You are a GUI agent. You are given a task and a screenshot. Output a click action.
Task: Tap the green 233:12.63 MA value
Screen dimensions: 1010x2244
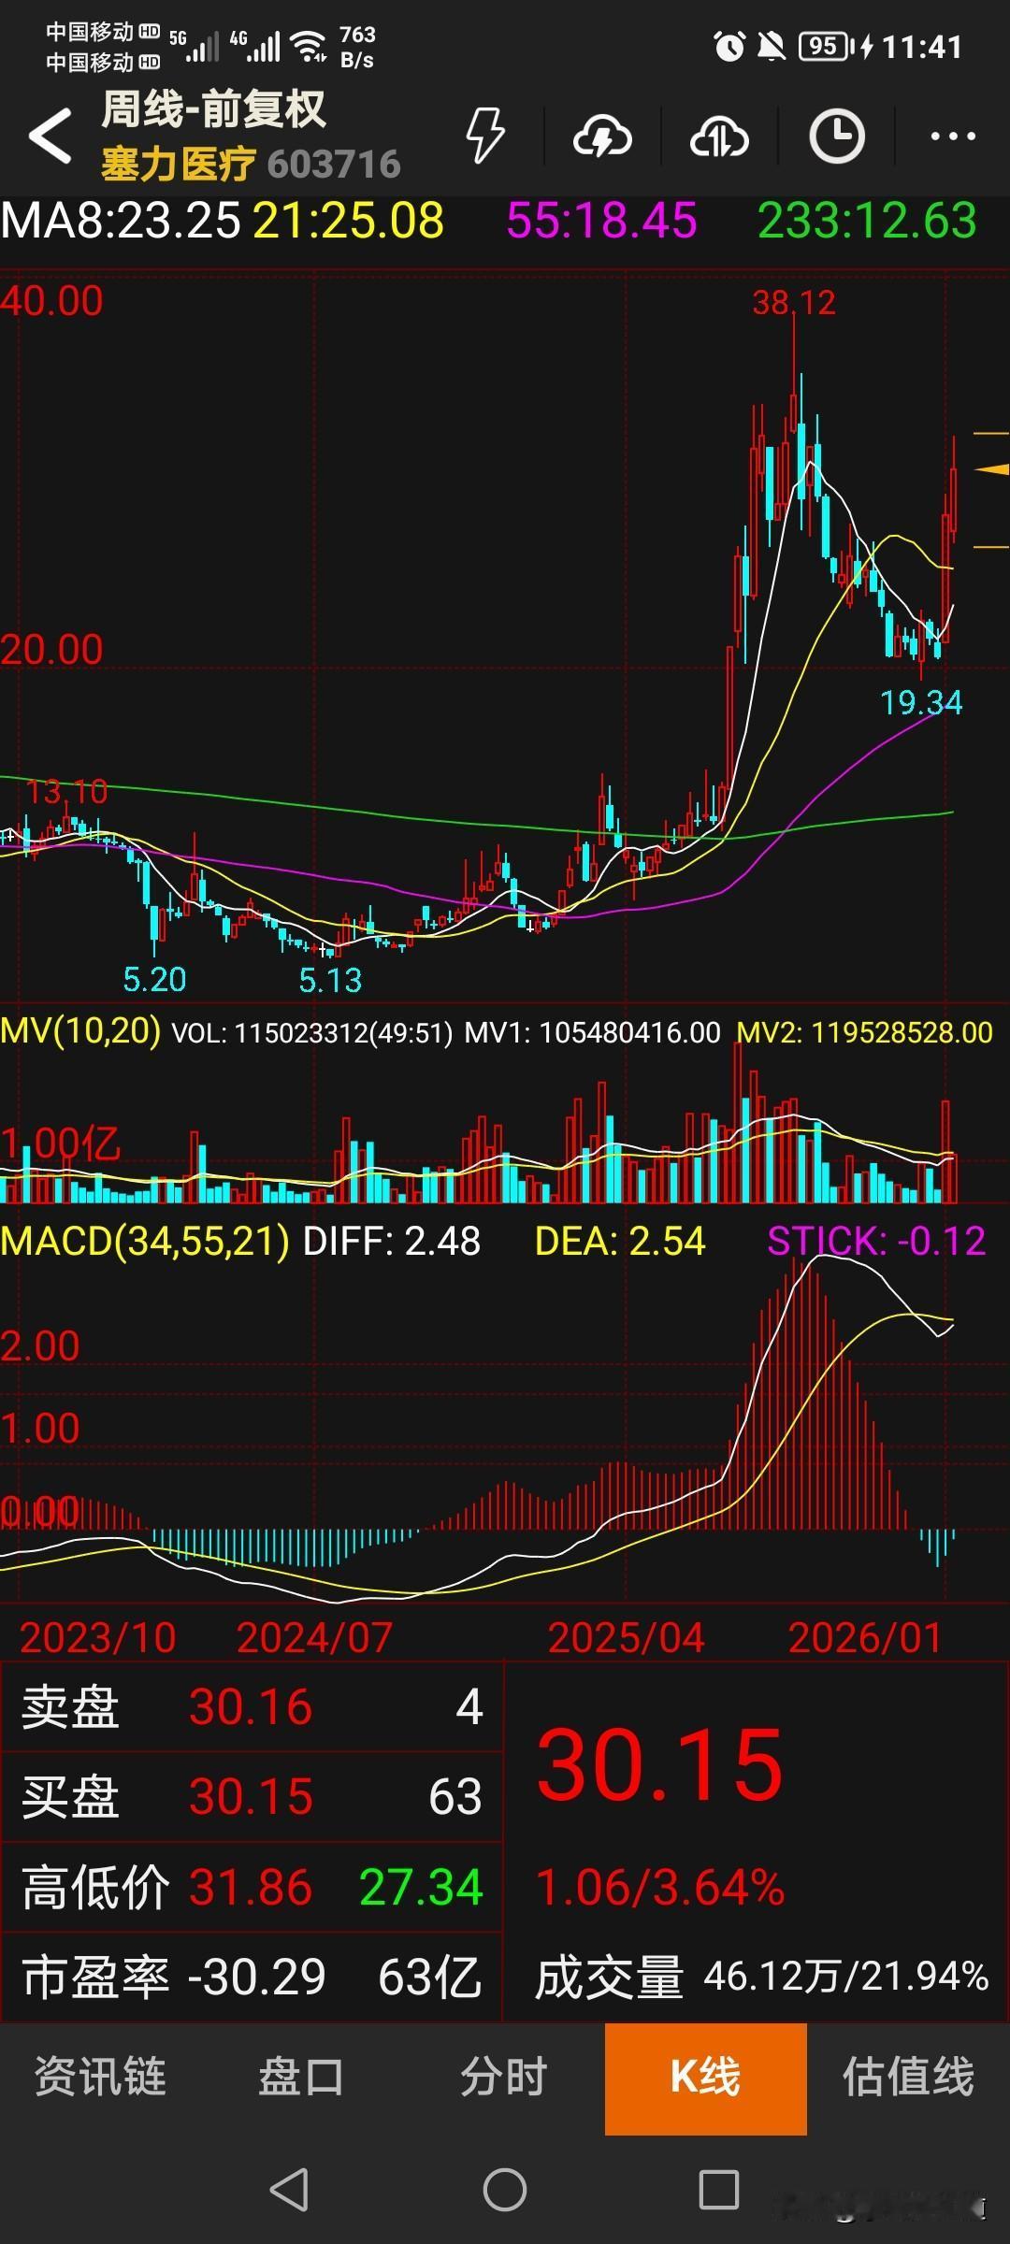pyautogui.click(x=867, y=221)
